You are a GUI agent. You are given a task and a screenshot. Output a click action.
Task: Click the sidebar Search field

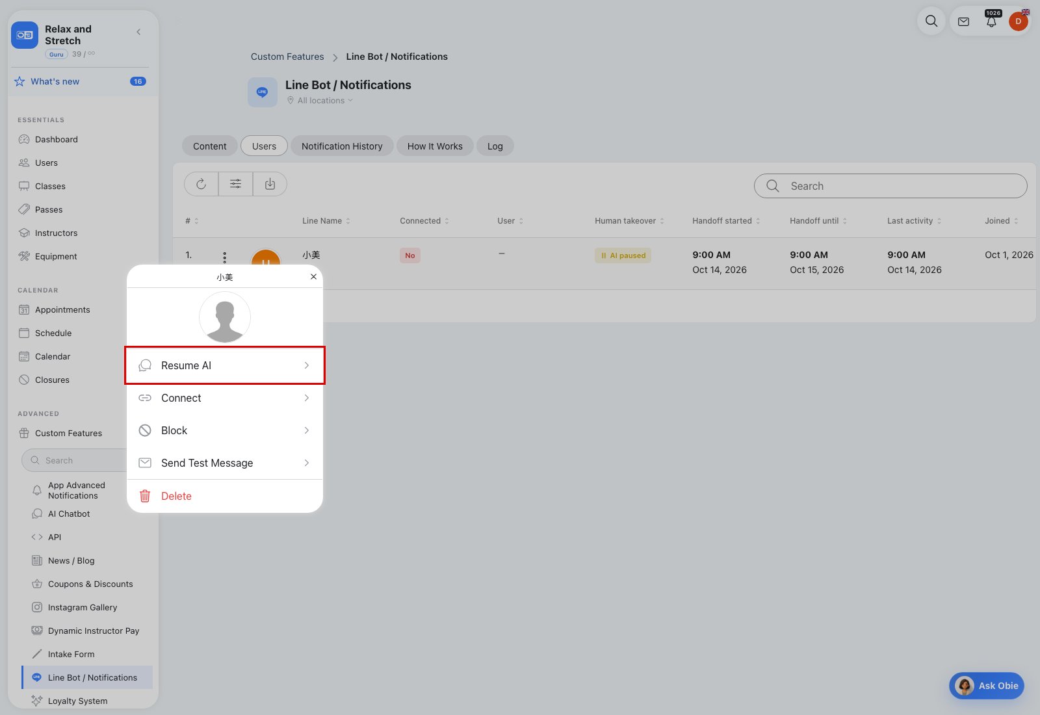click(x=74, y=460)
